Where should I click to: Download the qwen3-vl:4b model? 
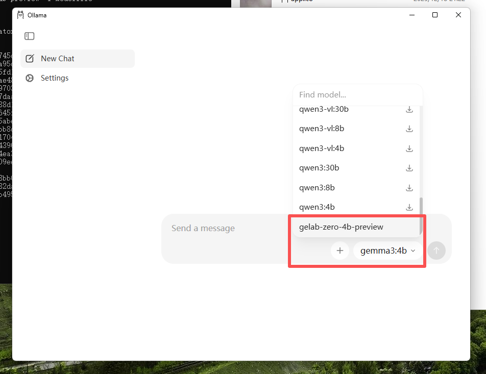409,148
